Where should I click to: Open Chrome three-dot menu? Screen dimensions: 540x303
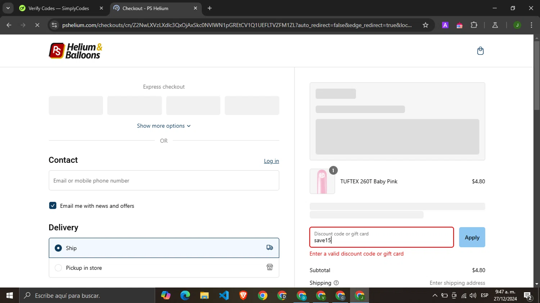point(531,25)
